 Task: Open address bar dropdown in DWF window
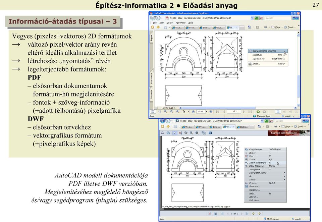tap(262, 121)
